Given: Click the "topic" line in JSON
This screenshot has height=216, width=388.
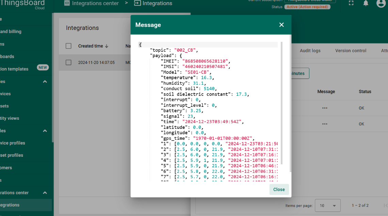Looking at the screenshot, I should pos(174,50).
